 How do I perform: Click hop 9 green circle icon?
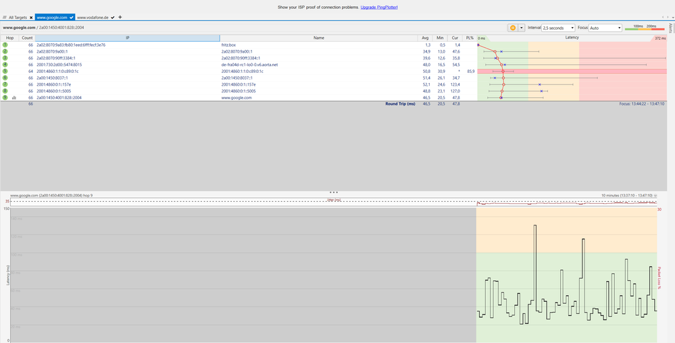point(5,98)
